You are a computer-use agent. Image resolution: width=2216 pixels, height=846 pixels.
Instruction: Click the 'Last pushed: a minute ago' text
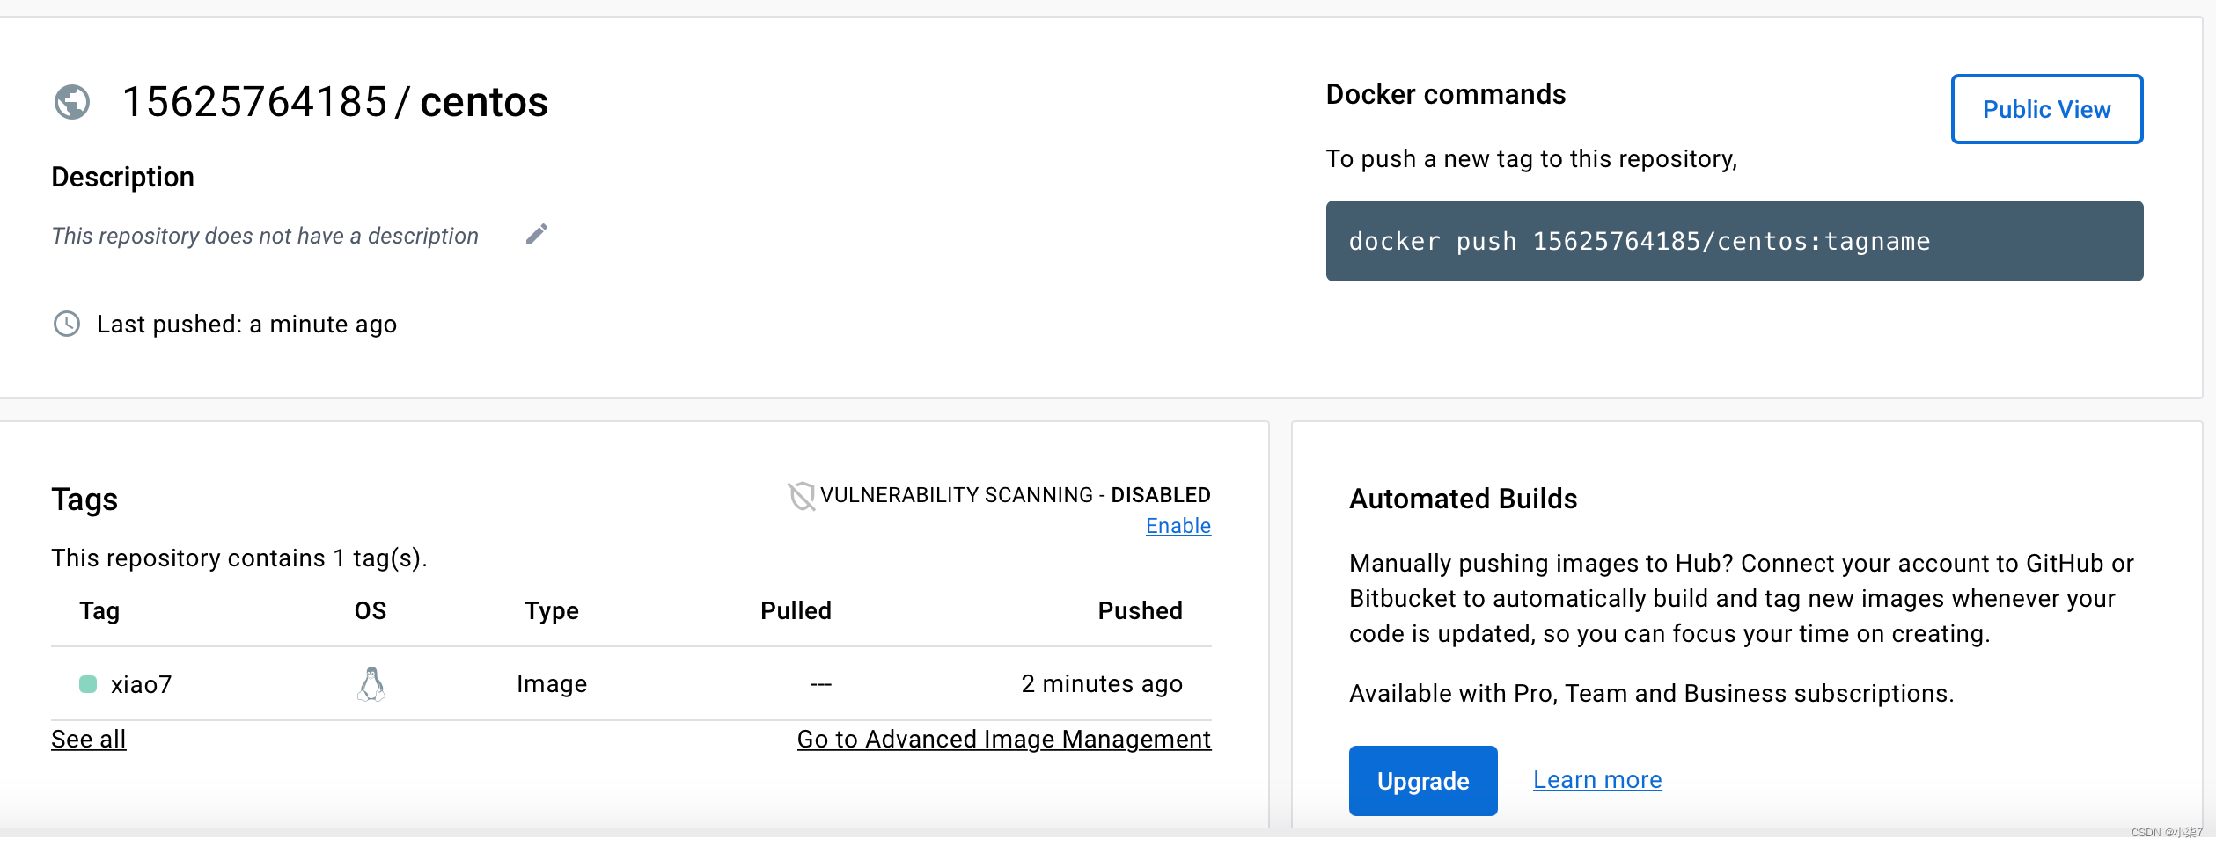246,325
